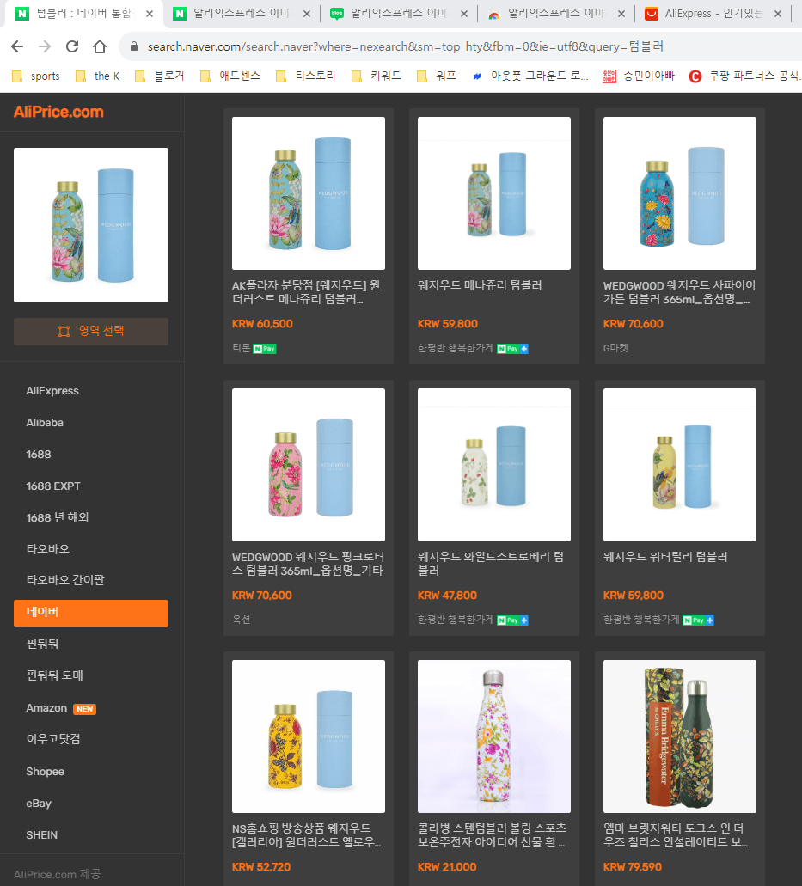Select 1688 년 해외 in the sidebar
Image resolution: width=802 pixels, height=886 pixels.
tap(57, 517)
